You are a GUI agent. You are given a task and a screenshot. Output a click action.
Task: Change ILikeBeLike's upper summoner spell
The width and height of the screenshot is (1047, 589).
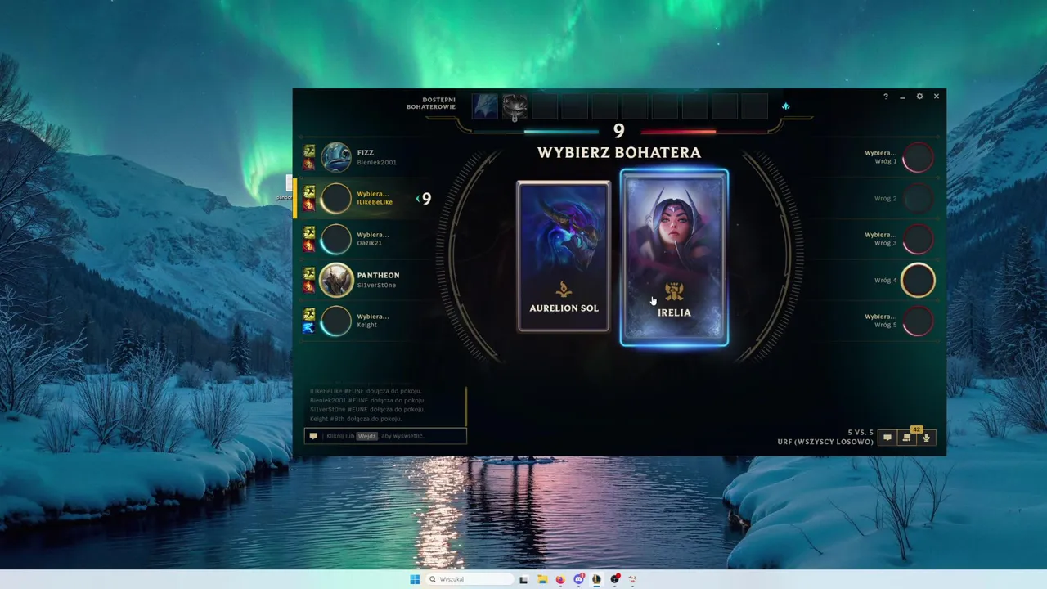pos(309,192)
